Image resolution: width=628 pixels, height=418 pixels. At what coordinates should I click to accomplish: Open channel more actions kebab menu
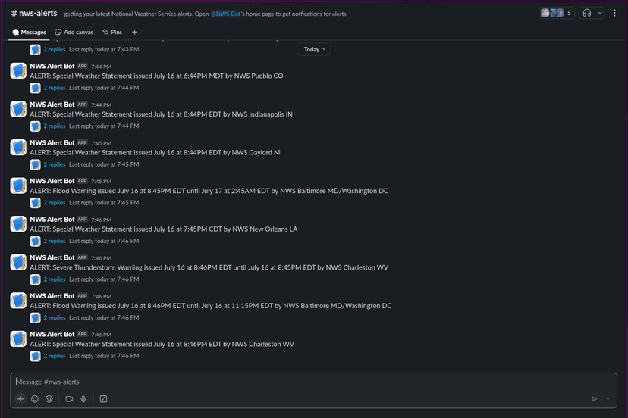tap(614, 13)
